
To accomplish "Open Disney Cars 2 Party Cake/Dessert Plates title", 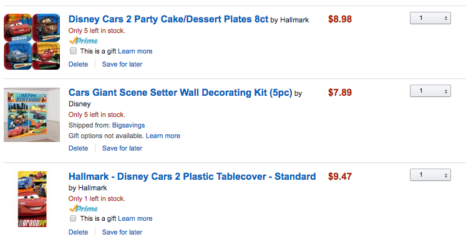I will (168, 19).
